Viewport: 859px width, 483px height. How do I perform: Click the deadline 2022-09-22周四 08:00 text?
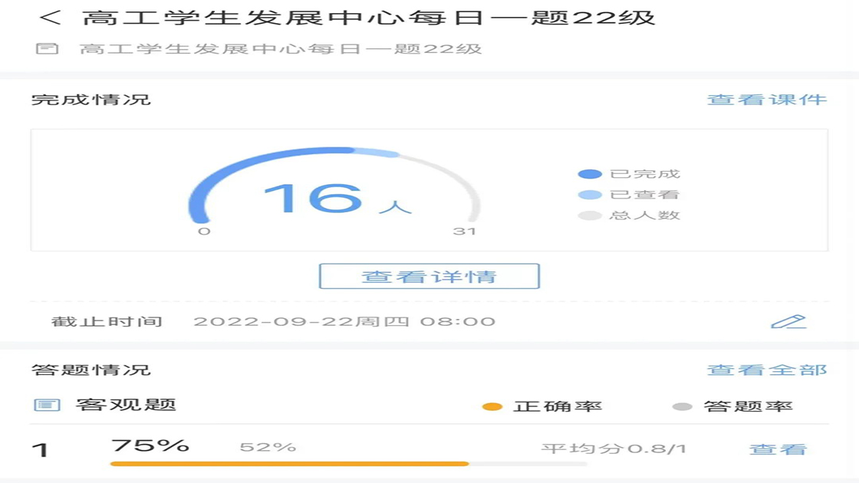(x=344, y=321)
